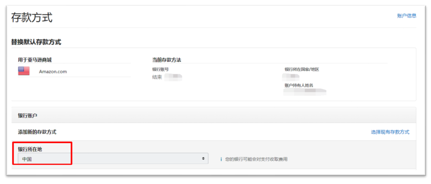Image resolution: width=431 pixels, height=184 pixels.
Task: Click the 账户持有人姓名 label
Action: pyautogui.click(x=299, y=85)
